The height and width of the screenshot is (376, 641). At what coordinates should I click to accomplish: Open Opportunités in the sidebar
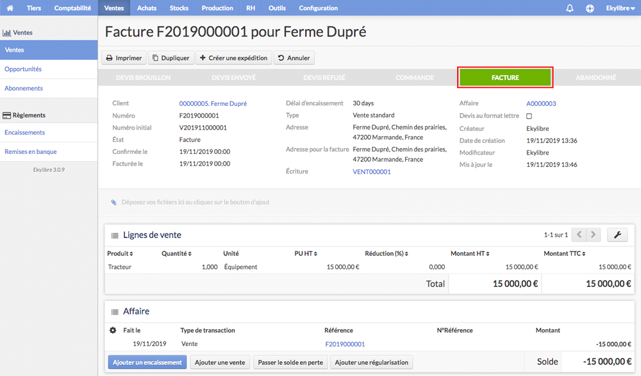click(x=49, y=69)
